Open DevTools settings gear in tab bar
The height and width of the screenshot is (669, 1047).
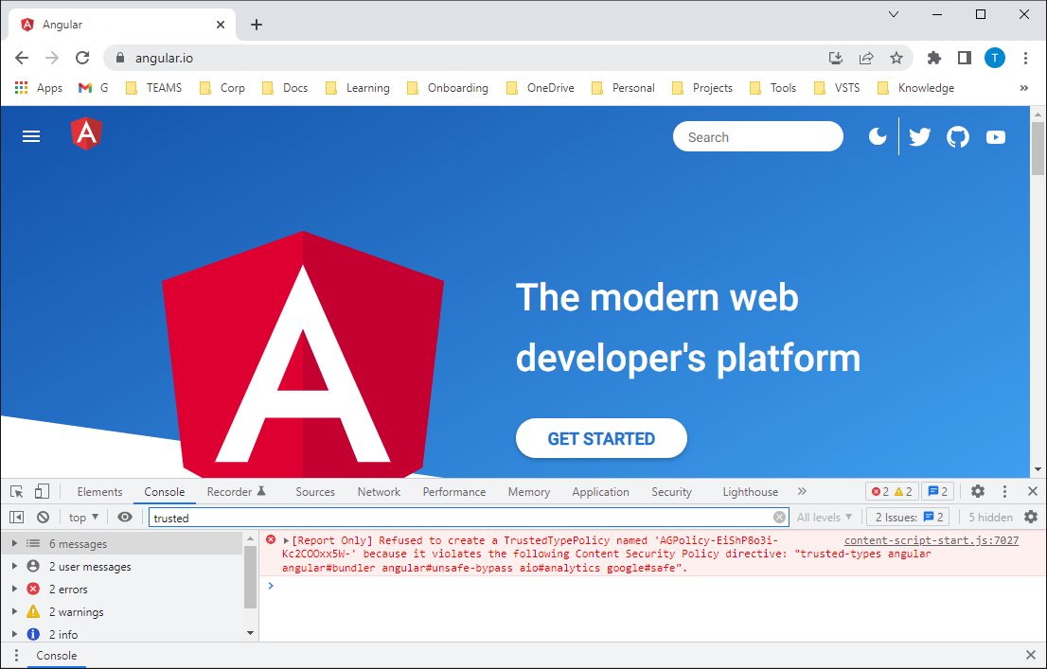(978, 491)
